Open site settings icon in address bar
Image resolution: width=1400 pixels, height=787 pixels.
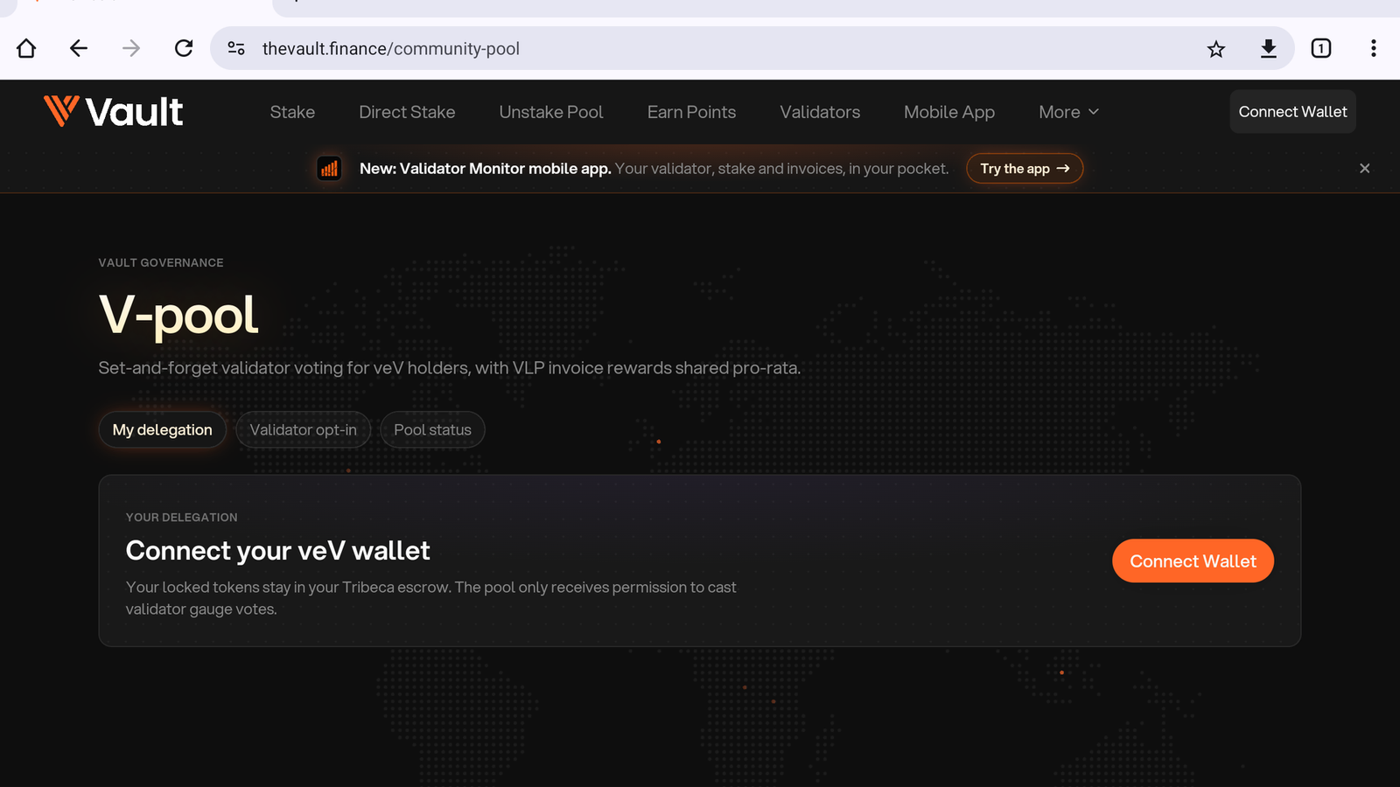(236, 48)
